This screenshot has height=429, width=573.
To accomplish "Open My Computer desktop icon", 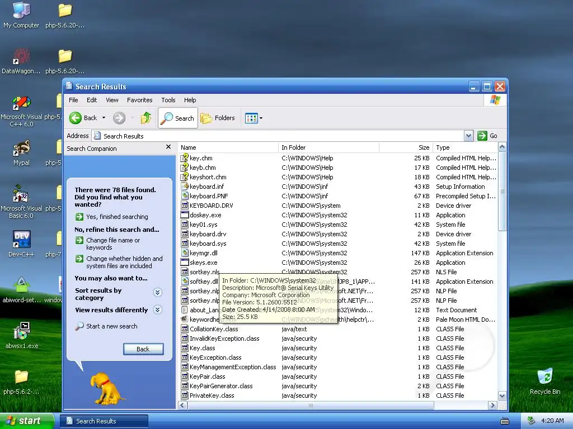I will pos(21,15).
